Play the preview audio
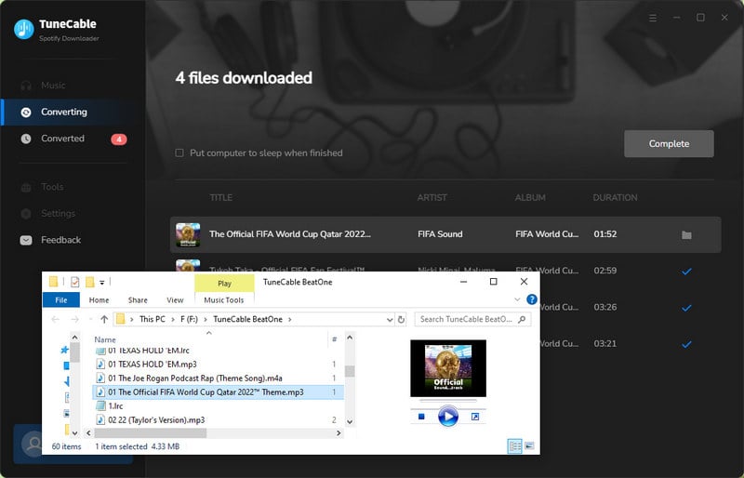Screen dimensions: 744x478 (448, 417)
